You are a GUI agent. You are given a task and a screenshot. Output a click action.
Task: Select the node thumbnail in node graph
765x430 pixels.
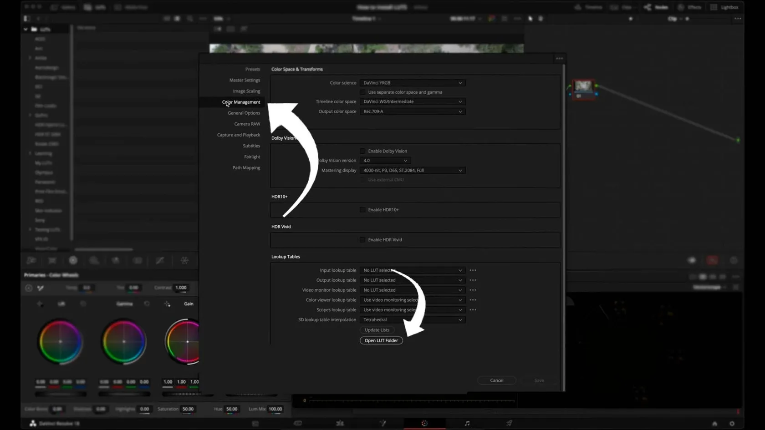pyautogui.click(x=583, y=86)
